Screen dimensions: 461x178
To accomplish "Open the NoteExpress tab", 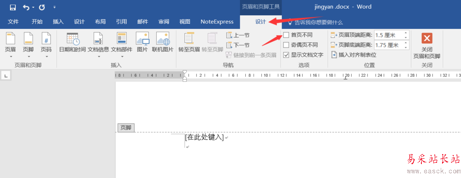I will (217, 22).
